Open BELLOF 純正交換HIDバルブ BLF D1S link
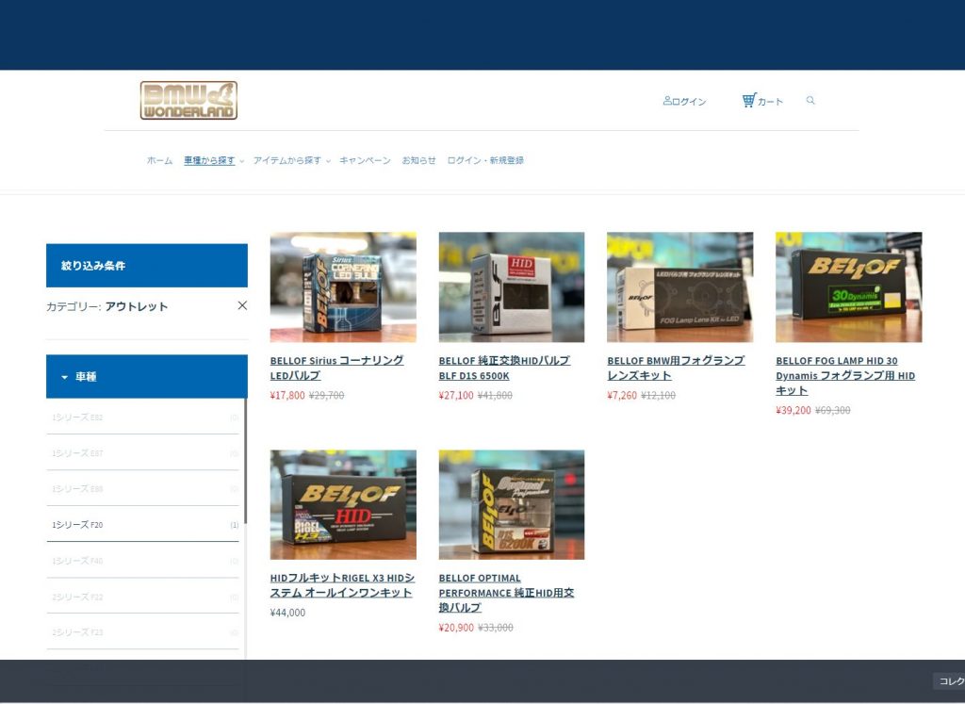Viewport: 965px width, 704px height. click(504, 368)
